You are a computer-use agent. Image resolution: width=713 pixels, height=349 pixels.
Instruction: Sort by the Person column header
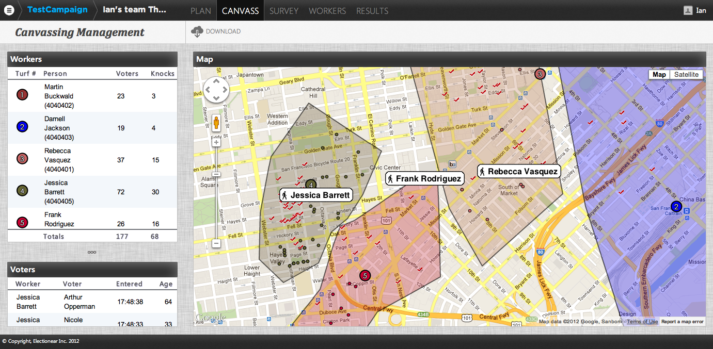point(55,74)
